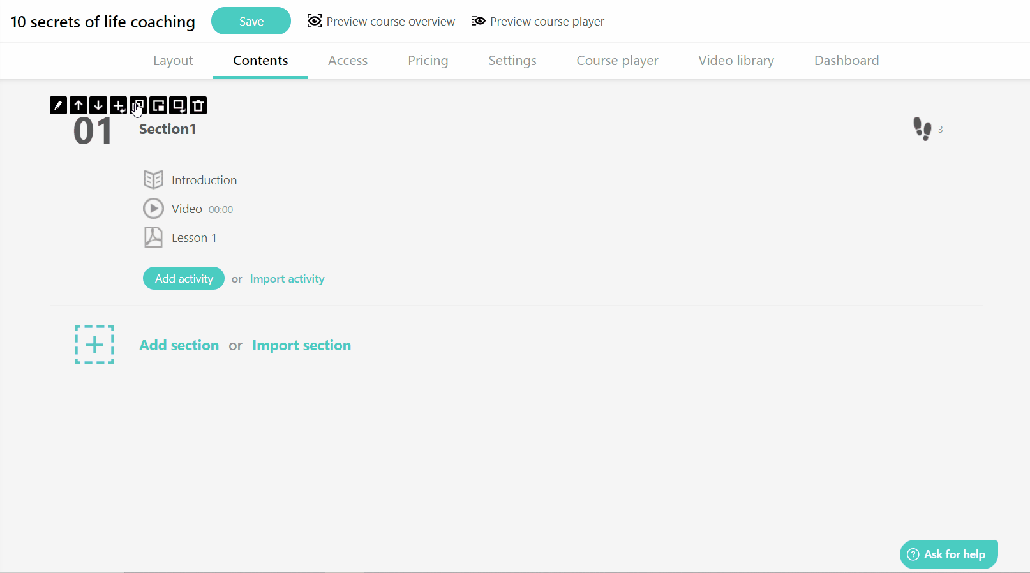Click the 00:00 video duration text

click(221, 209)
